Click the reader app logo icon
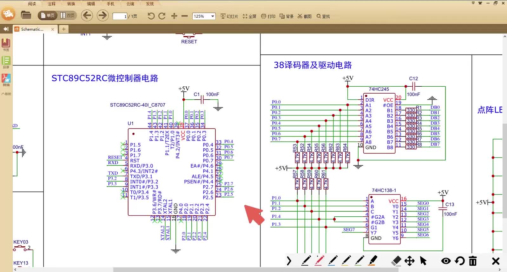 click(9, 14)
